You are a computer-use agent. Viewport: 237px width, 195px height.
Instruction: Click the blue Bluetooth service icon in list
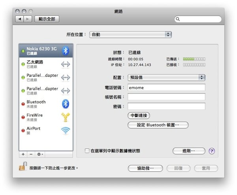click(66, 104)
